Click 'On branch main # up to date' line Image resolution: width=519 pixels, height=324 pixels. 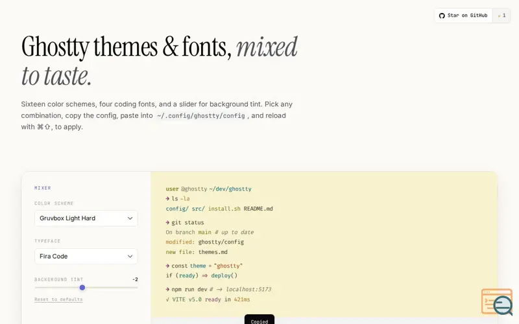(x=210, y=232)
